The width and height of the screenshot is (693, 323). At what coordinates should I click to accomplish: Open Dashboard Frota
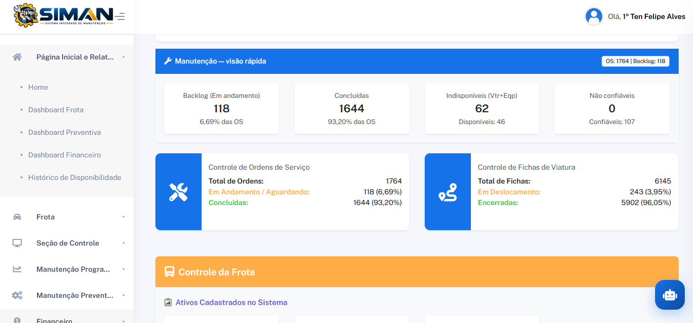click(56, 110)
